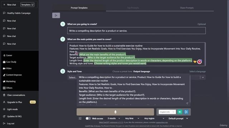Click the send arrow in the prompt box
The width and height of the screenshot is (229, 128).
[187, 103]
